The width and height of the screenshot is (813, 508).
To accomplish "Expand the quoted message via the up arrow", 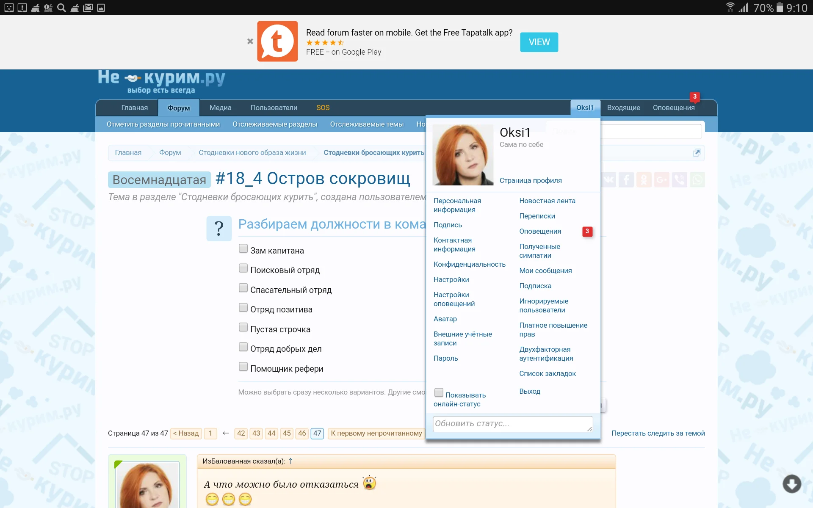I will click(x=290, y=461).
